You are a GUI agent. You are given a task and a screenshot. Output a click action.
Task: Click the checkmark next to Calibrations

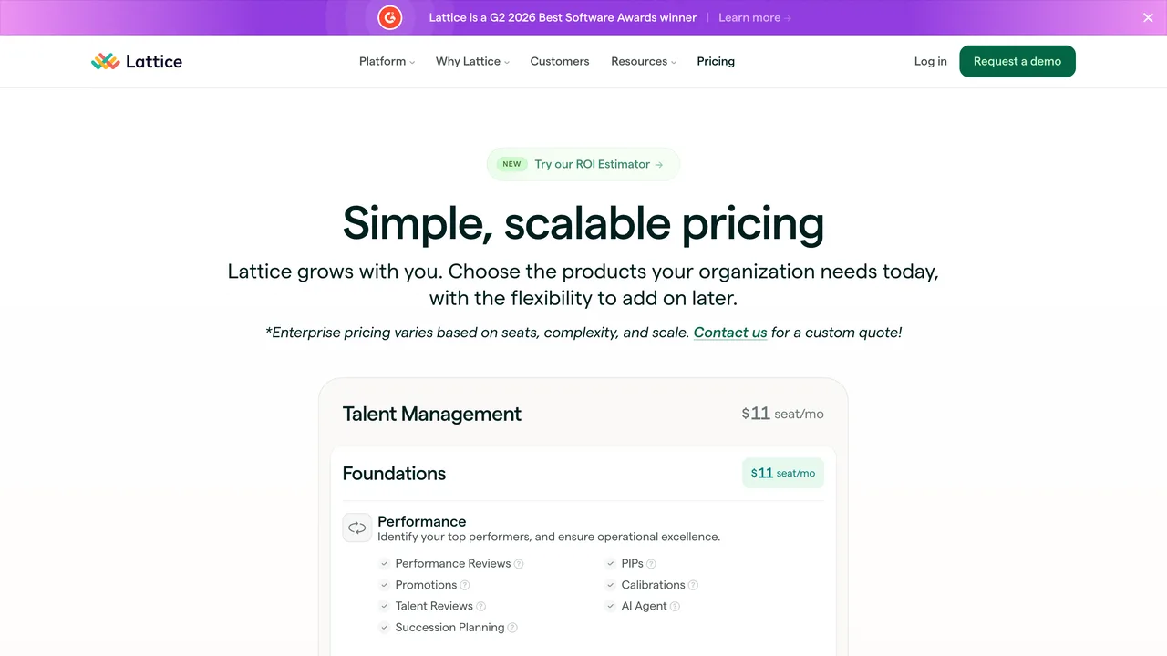609,584
